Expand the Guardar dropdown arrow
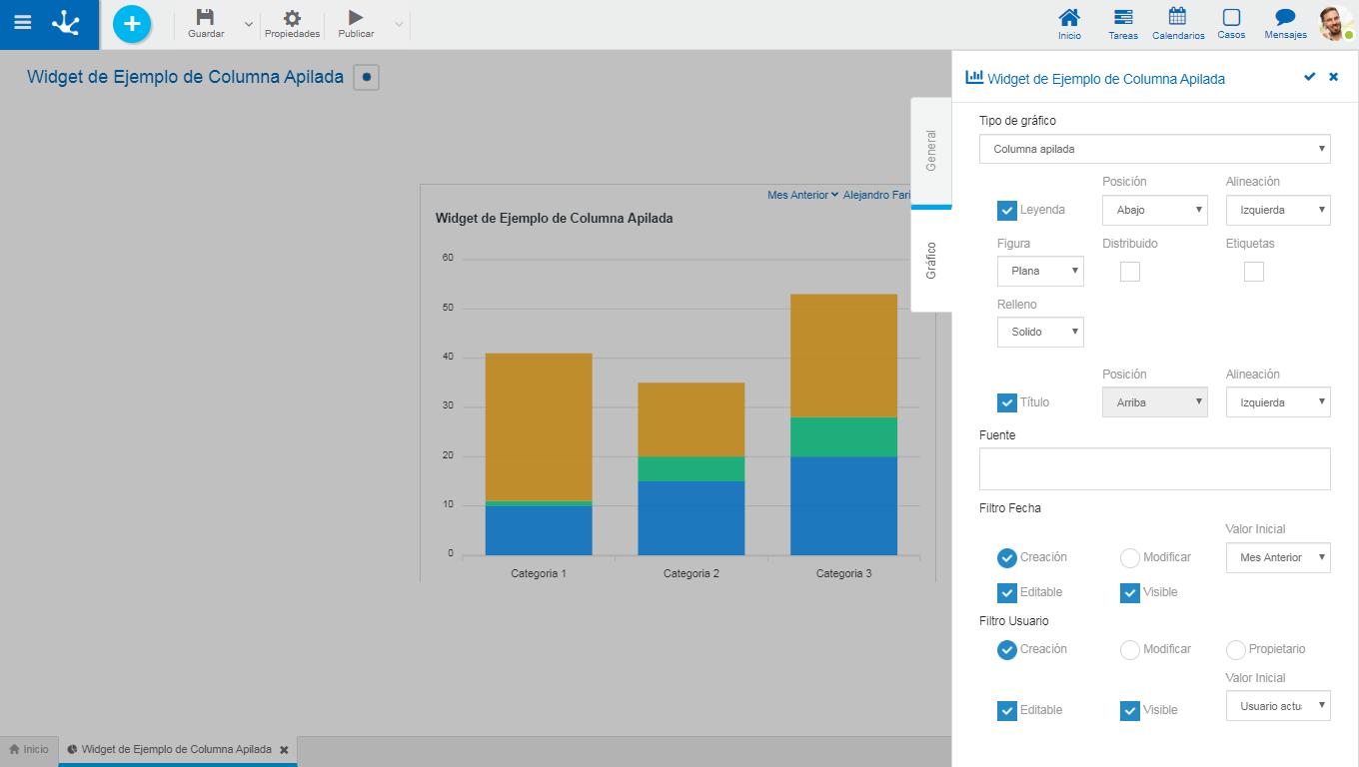 coord(249,24)
